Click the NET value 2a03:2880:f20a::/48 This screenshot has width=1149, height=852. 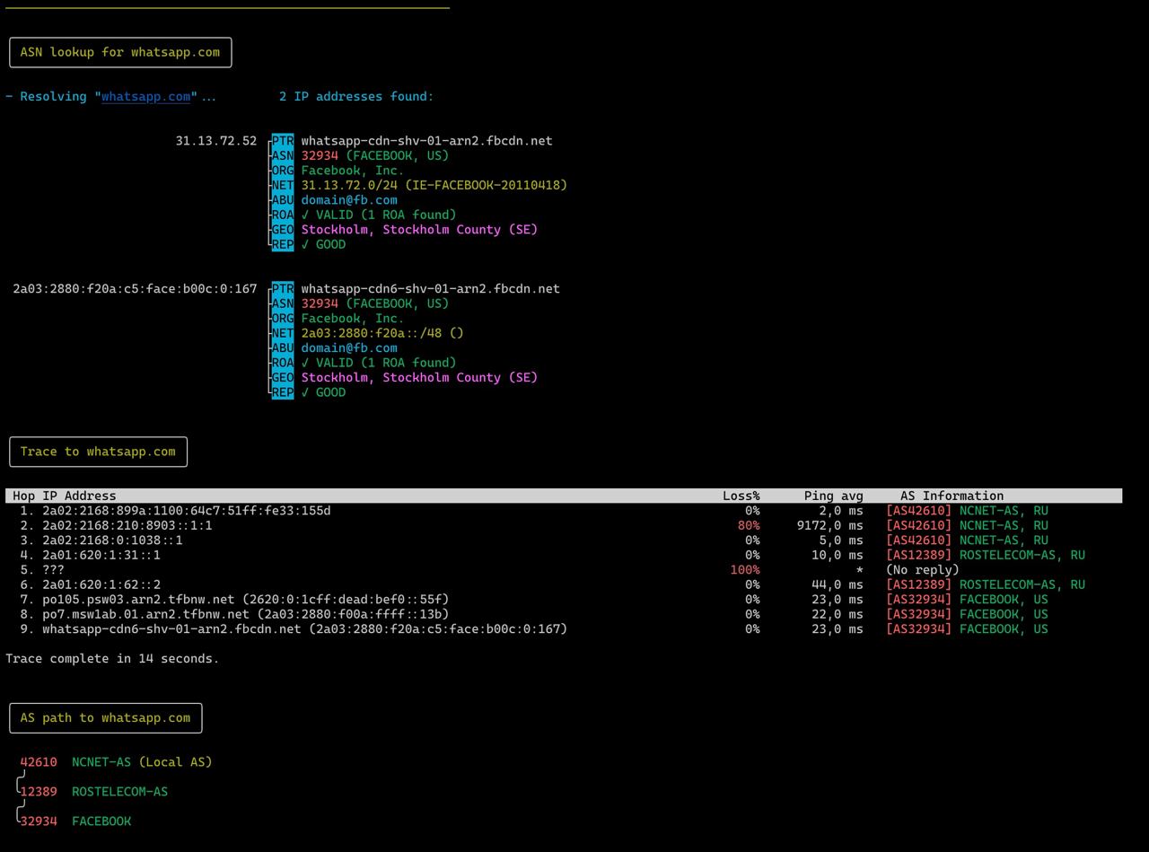372,333
